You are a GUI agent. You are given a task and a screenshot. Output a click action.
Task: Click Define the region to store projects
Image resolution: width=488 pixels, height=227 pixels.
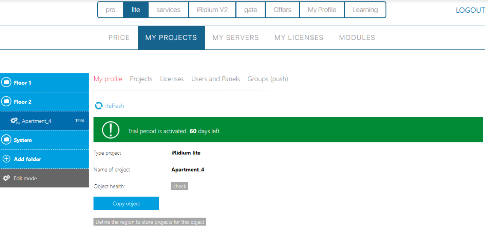tap(150, 222)
